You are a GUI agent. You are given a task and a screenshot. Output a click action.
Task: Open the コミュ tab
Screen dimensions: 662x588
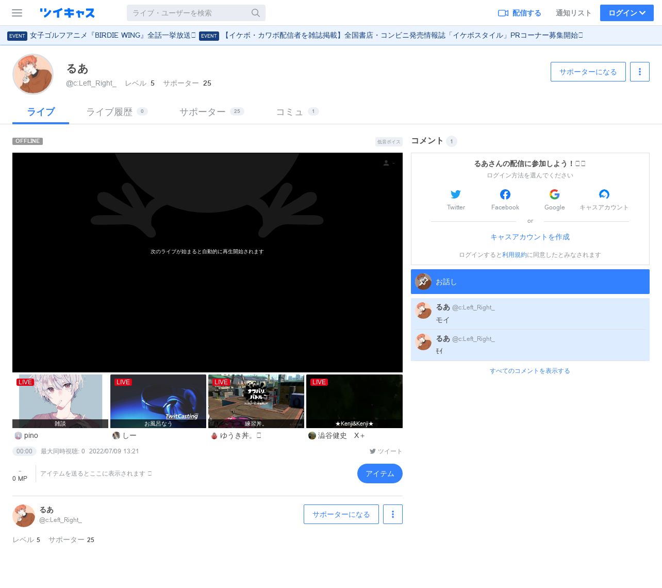pos(297,112)
